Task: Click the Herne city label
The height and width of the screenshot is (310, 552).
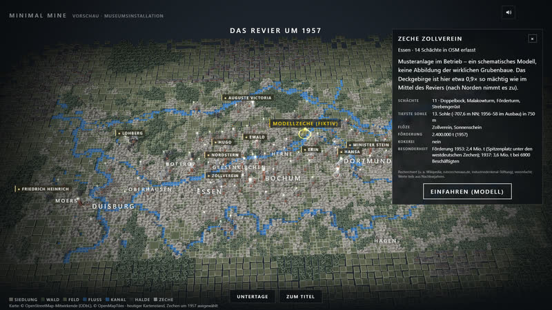Action: tap(282, 154)
